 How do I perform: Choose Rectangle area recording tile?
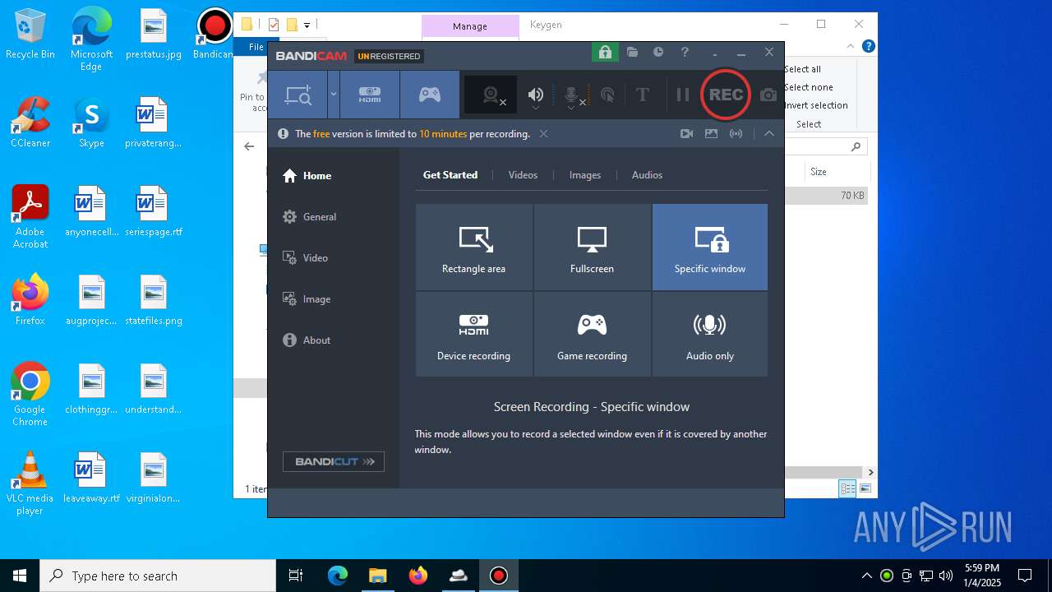pyautogui.click(x=474, y=247)
